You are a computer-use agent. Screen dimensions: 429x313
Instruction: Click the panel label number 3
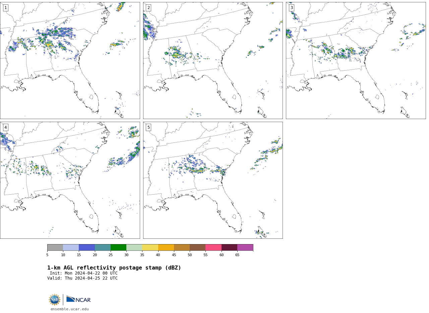pyautogui.click(x=291, y=8)
